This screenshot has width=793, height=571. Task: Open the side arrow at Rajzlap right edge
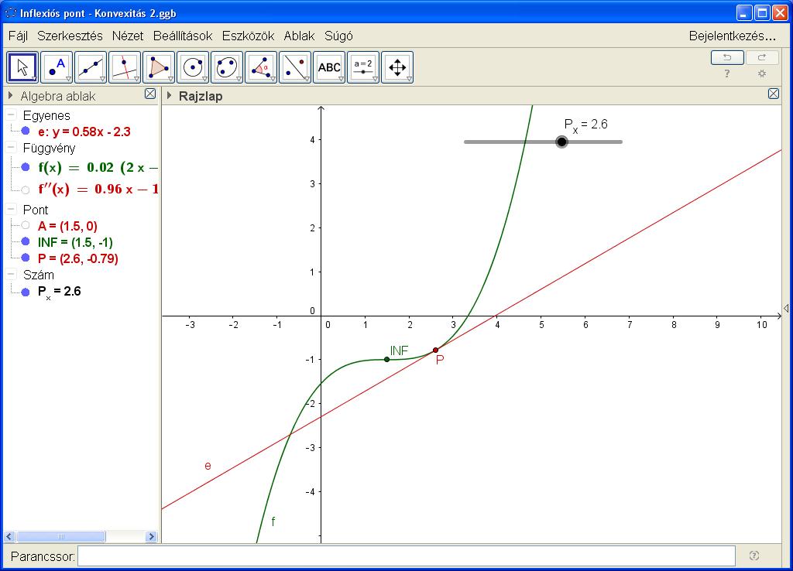786,308
